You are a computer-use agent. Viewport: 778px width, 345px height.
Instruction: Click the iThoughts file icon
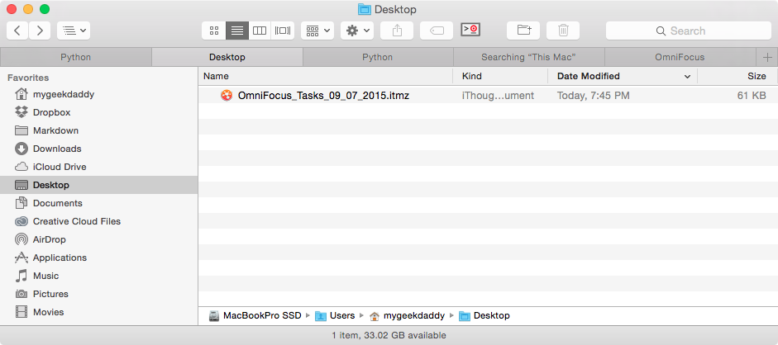point(227,96)
